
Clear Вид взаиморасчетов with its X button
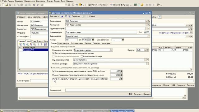(147, 60)
